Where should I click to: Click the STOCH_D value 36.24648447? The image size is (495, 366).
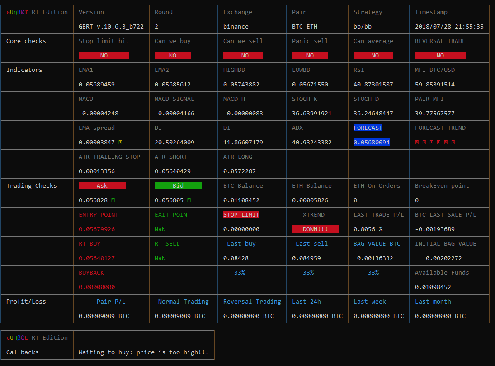click(373, 114)
